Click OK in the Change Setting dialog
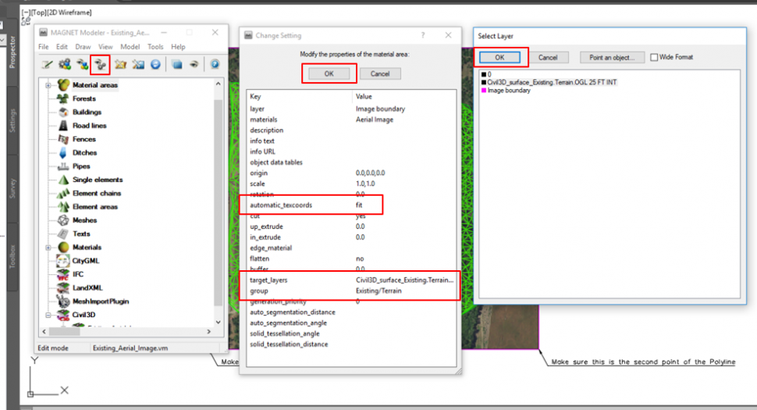The width and height of the screenshot is (757, 410). pos(329,73)
